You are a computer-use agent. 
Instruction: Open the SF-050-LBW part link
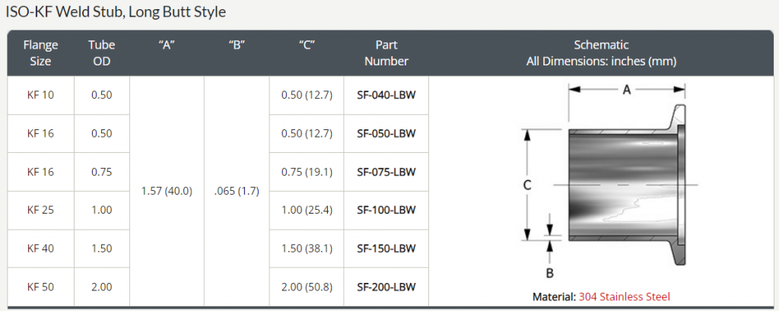tap(386, 134)
